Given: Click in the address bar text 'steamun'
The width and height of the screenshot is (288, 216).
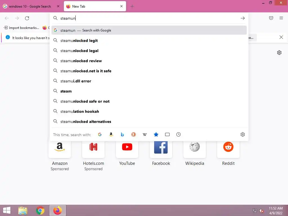Looking at the screenshot, I should (x=68, y=18).
